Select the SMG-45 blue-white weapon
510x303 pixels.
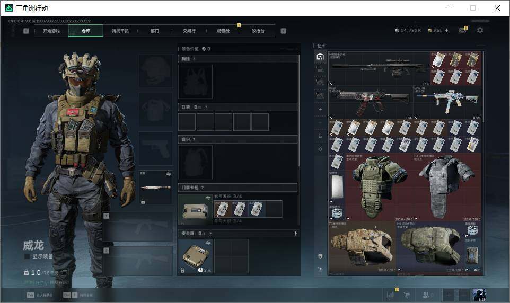(x=447, y=102)
